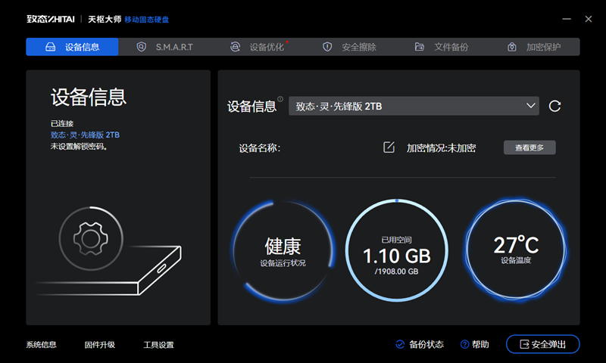Viewport: 606px width, 363px height.
Task: Click the hard drive gear illustration
Action: pyautogui.click(x=89, y=238)
